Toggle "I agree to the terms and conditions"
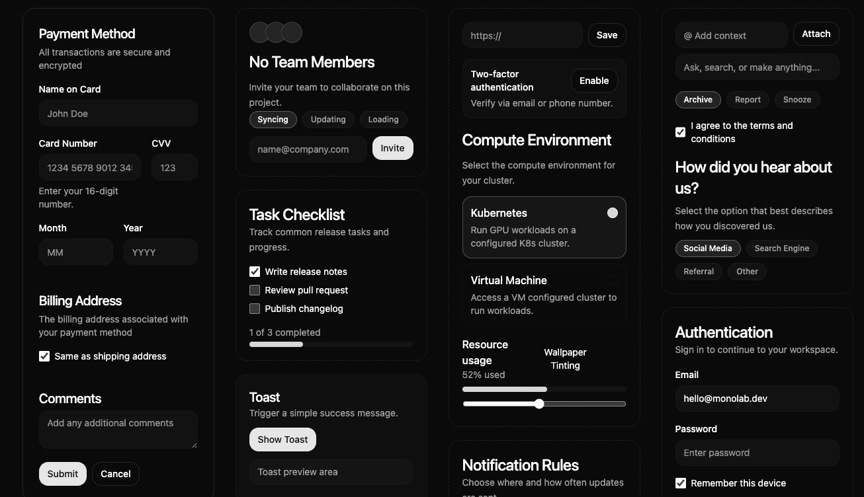The height and width of the screenshot is (497, 864). click(680, 132)
